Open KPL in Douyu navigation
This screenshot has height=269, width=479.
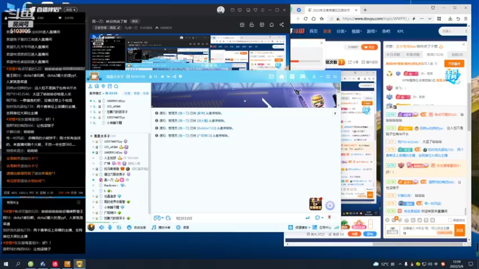click(x=401, y=31)
